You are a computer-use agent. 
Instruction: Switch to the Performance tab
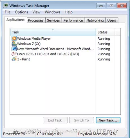(73, 20)
